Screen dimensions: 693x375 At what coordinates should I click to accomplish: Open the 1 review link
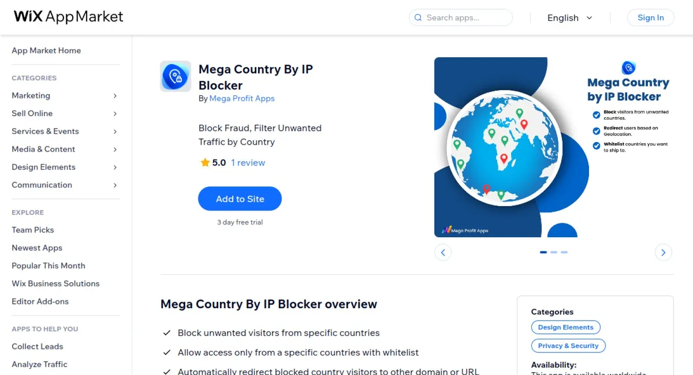248,162
